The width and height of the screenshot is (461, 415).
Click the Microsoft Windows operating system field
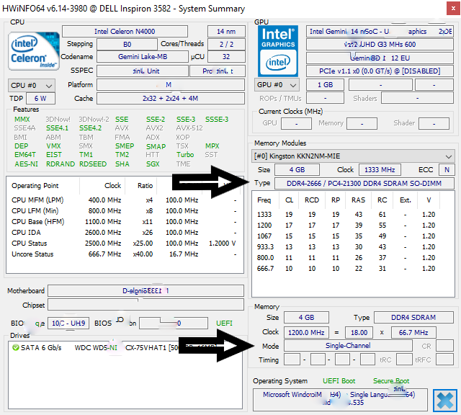340,399
